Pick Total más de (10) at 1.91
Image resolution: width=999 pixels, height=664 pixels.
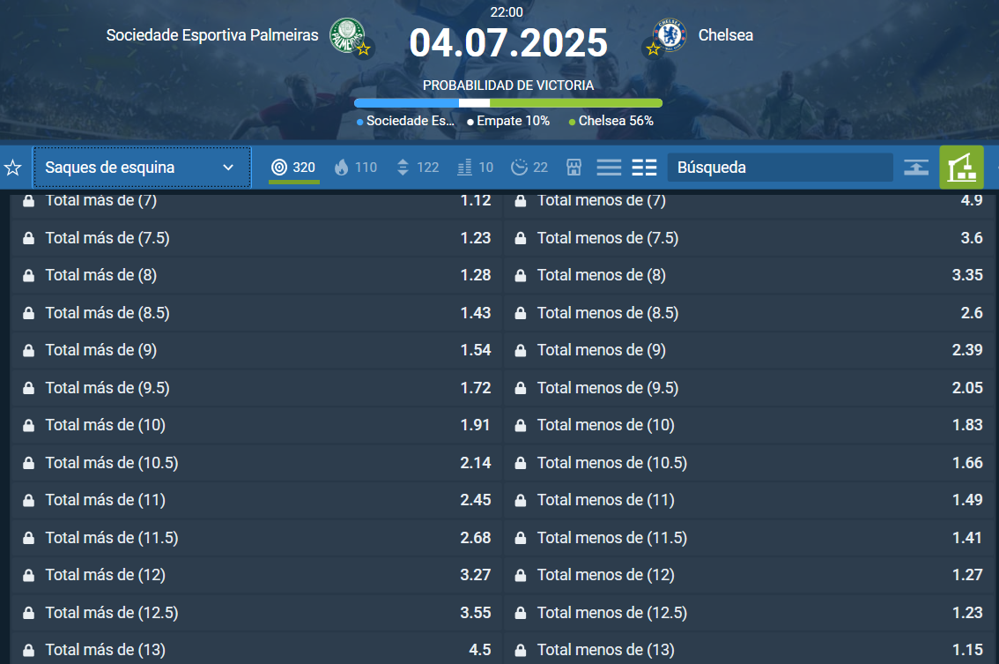[x=256, y=425]
